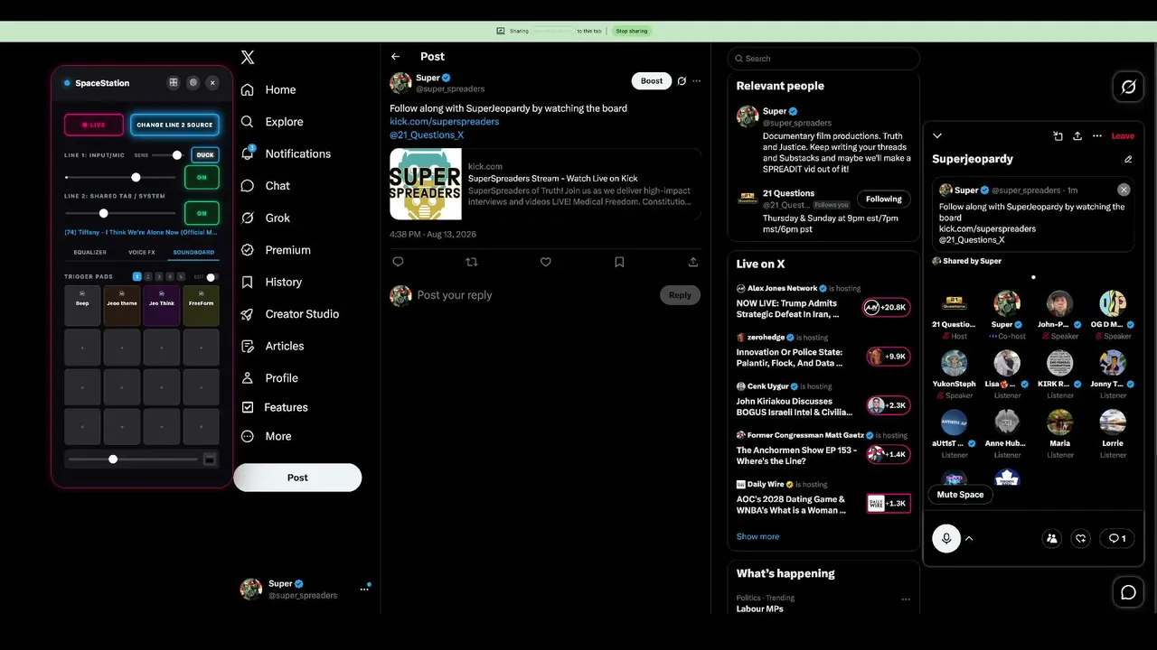
Task: Click the Boost button on the post
Action: point(652,81)
